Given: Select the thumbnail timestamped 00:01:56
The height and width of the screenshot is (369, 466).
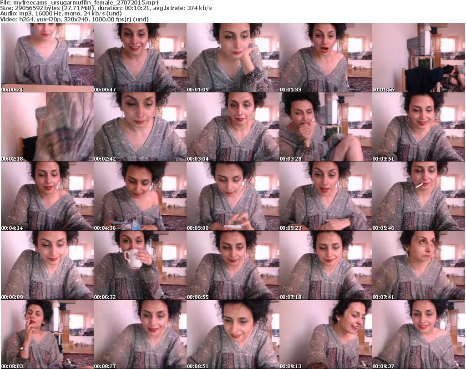Looking at the screenshot, I should (419, 58).
